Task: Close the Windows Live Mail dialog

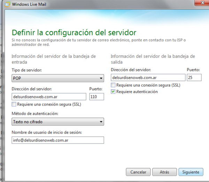Action: (x=202, y=3)
